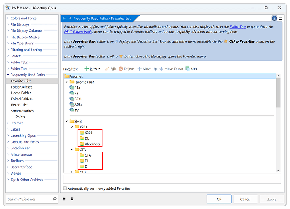Collapse the Frequently Used Paths category
Viewport: 290px width, 209px height.
(x=8, y=75)
